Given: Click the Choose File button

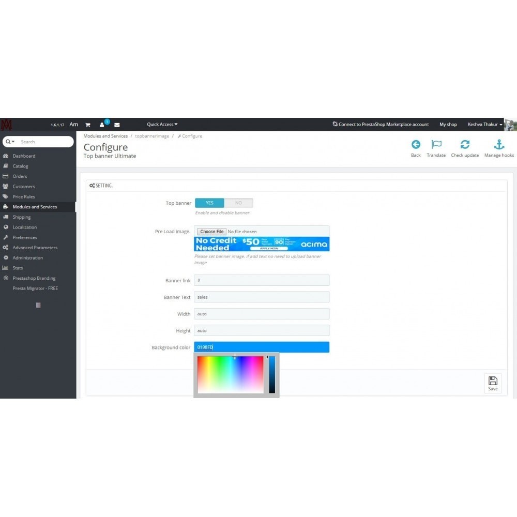Looking at the screenshot, I should (211, 232).
